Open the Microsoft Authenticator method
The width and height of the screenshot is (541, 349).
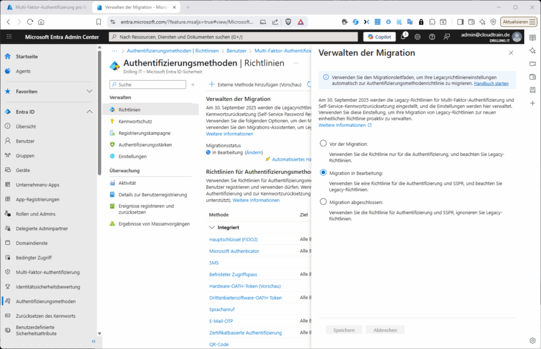coord(234,251)
